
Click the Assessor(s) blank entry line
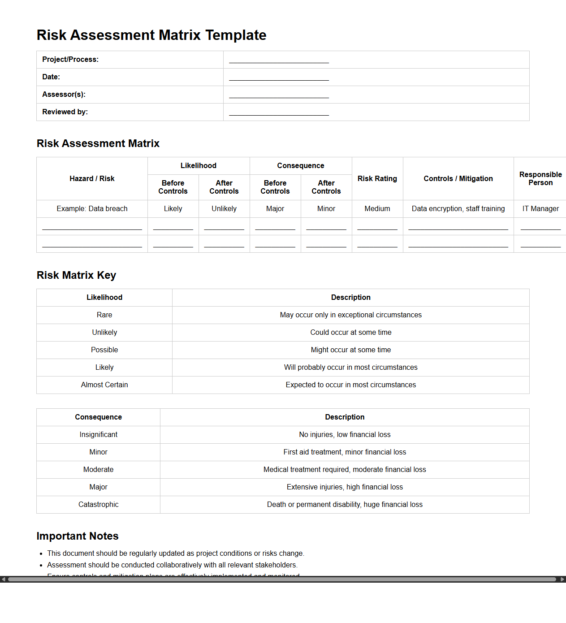(x=279, y=95)
